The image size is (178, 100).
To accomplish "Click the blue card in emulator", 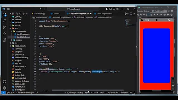I will 157,56.
